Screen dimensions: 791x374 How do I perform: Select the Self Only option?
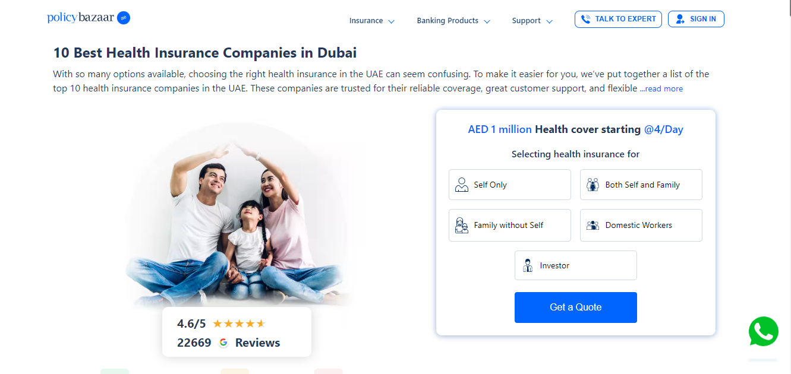tap(510, 185)
